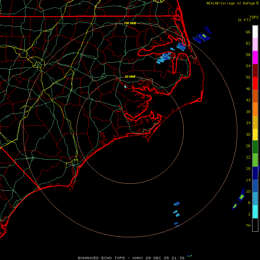Click the bright red legend color band
Image resolution: width=260 pixels, height=260 pixels.
[x=255, y=83]
